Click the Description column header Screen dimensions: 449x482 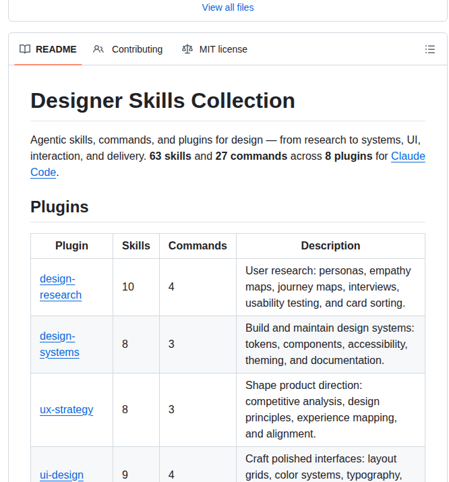point(330,245)
